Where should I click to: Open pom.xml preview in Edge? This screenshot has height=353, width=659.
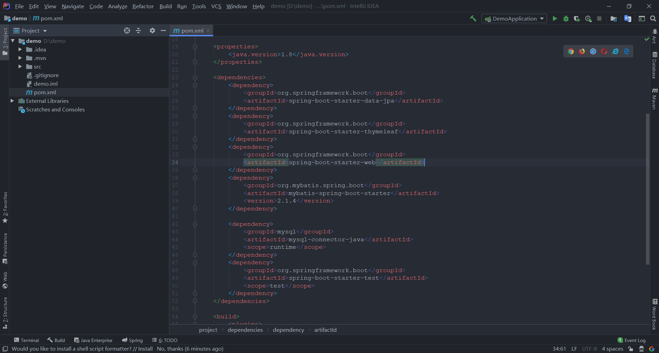pyautogui.click(x=627, y=51)
